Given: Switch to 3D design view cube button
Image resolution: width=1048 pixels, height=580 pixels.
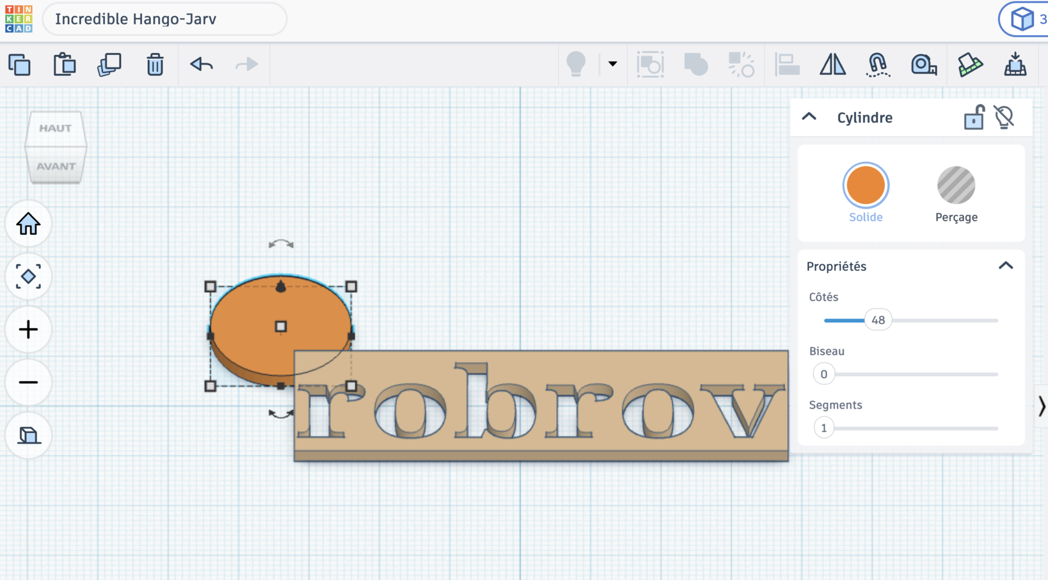Looking at the screenshot, I should coord(1024,19).
